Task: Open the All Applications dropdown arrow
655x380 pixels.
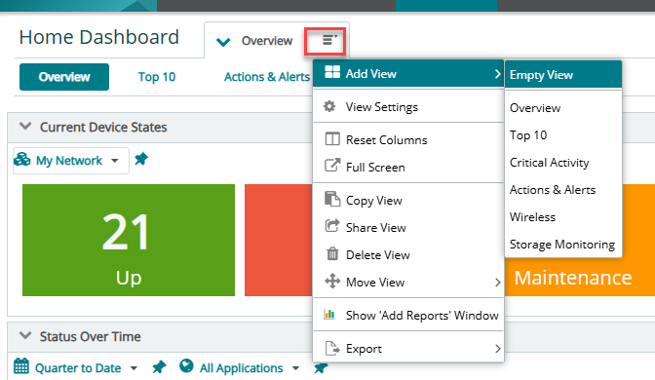Action: (x=295, y=368)
